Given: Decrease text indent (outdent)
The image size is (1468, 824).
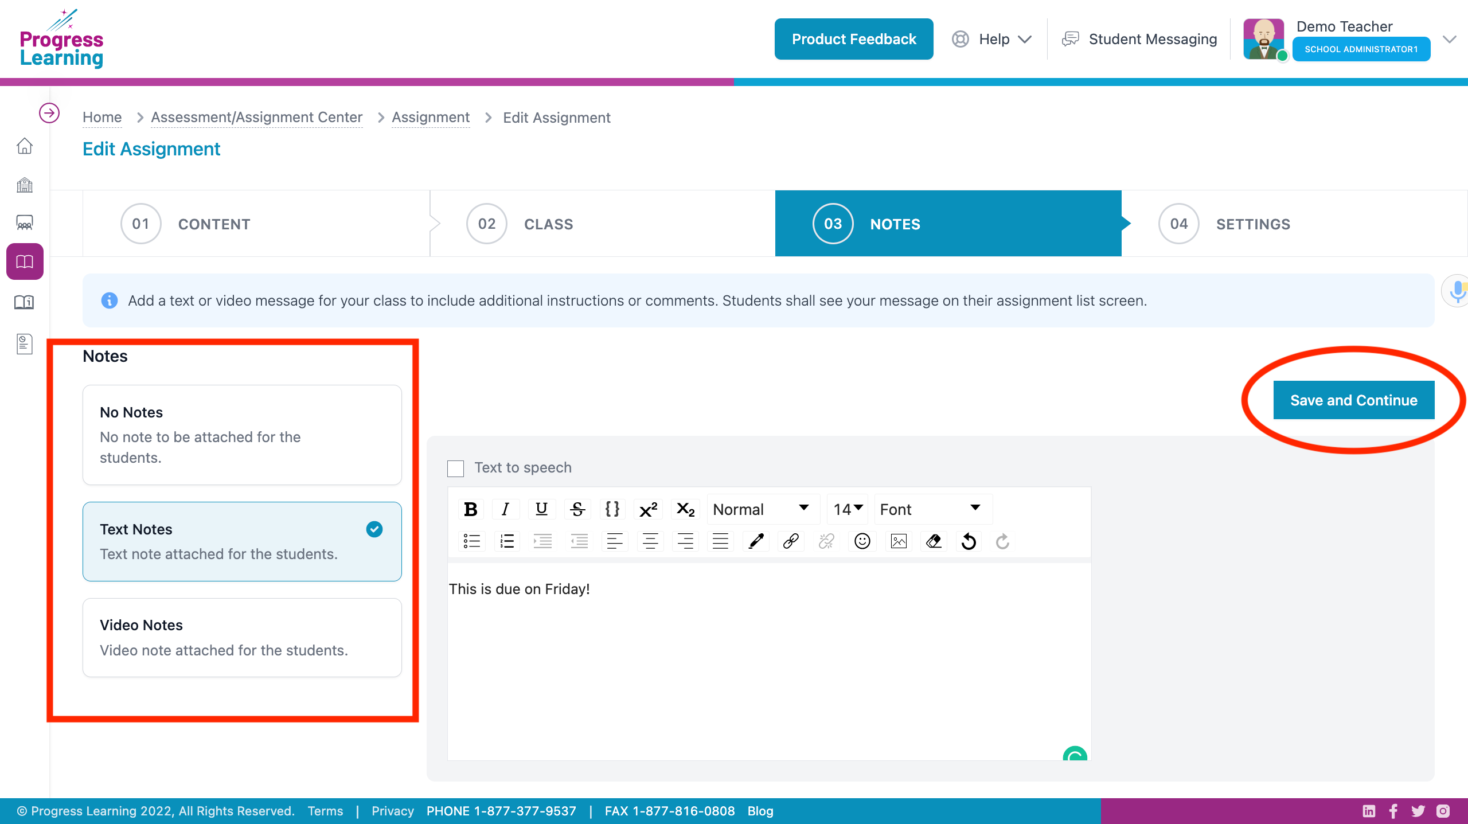Looking at the screenshot, I should click(x=579, y=541).
